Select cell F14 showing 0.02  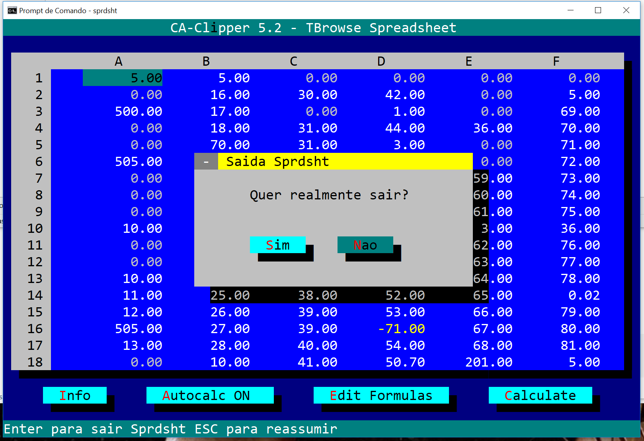[x=584, y=295]
